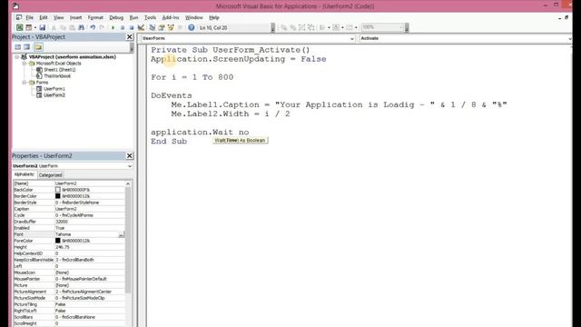Open the Insert menu
Image resolution: width=581 pixels, height=327 pixels.
point(75,17)
